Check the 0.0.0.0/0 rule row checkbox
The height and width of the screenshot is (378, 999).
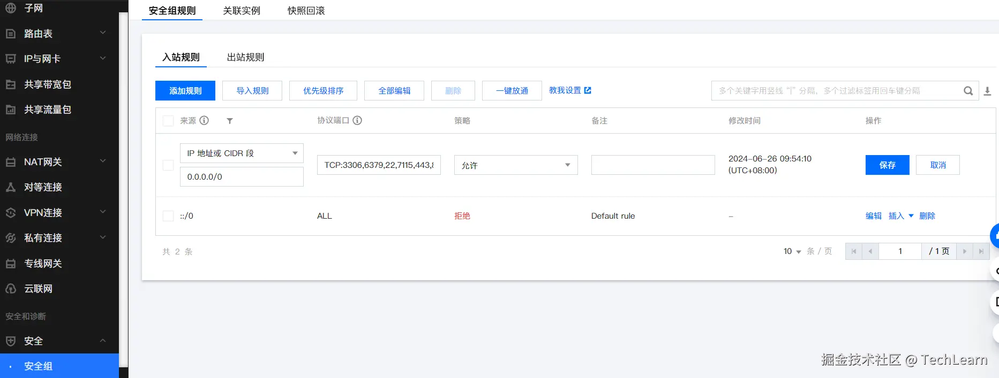pyautogui.click(x=168, y=165)
